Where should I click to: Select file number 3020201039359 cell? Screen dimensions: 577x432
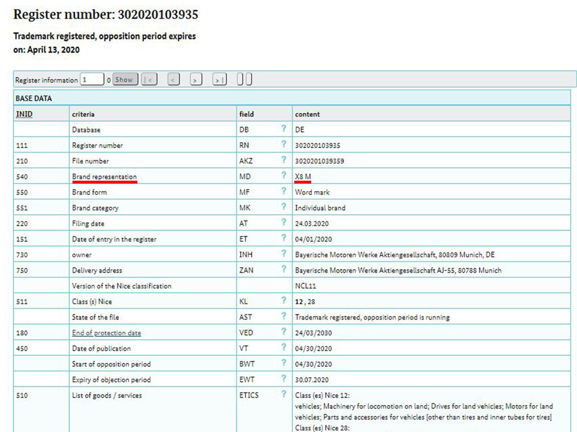320,161
